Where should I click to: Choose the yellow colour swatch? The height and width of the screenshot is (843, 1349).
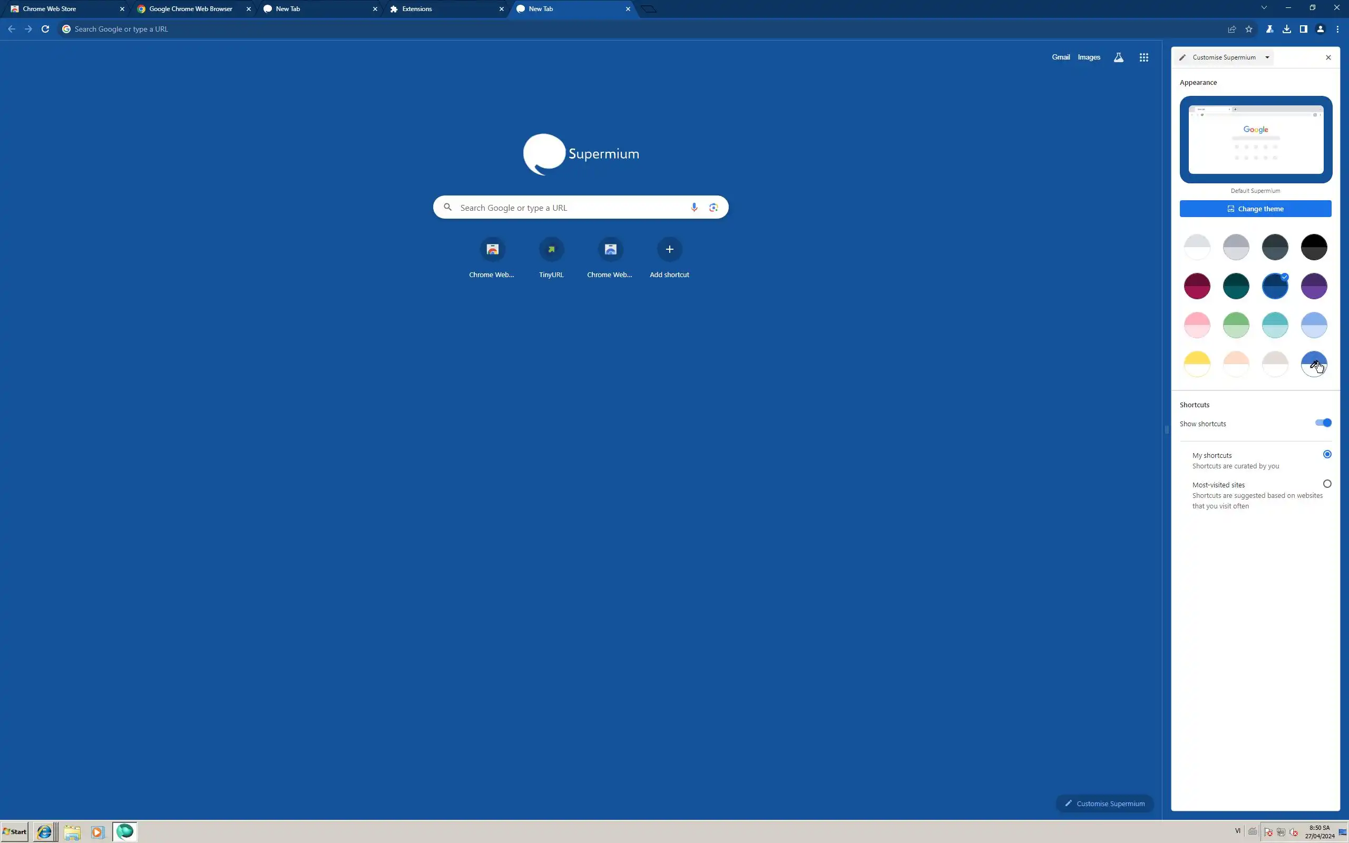point(1197,364)
